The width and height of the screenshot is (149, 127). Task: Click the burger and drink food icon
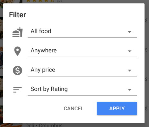17,32
